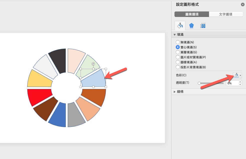The image size is (246, 159).
Task: Choose 圖片或材質填滿 radio option
Action: [x=178, y=57]
